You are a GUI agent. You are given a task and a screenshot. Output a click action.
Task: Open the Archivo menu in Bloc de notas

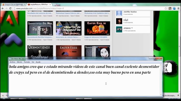pyautogui.click(x=12, y=62)
